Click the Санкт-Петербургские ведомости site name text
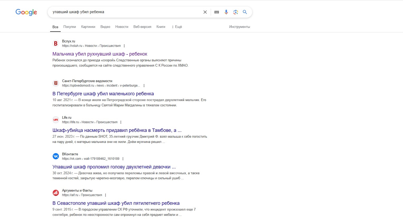This screenshot has height=224, width=403. (87, 81)
